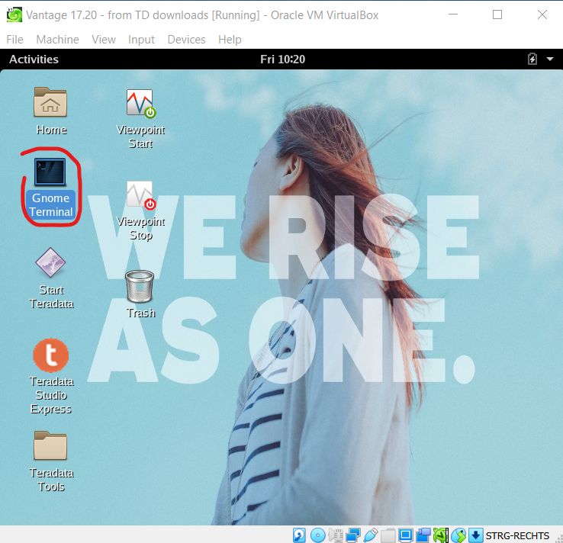Click the network adapters status icon
Screen dimensions: 563x543
(x=353, y=535)
